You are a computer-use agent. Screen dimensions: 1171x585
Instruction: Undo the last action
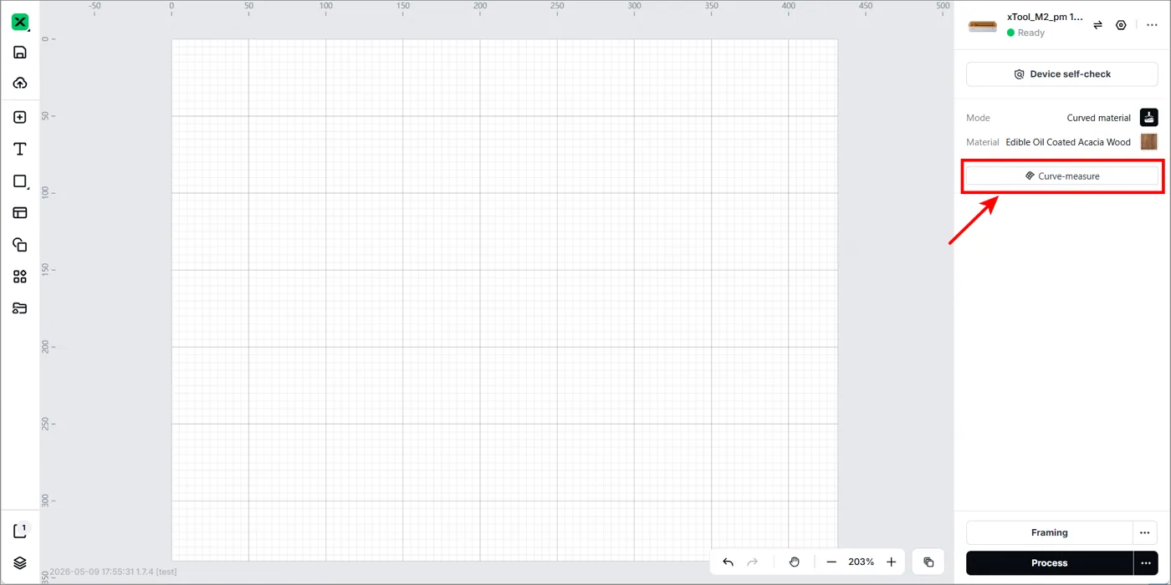728,562
